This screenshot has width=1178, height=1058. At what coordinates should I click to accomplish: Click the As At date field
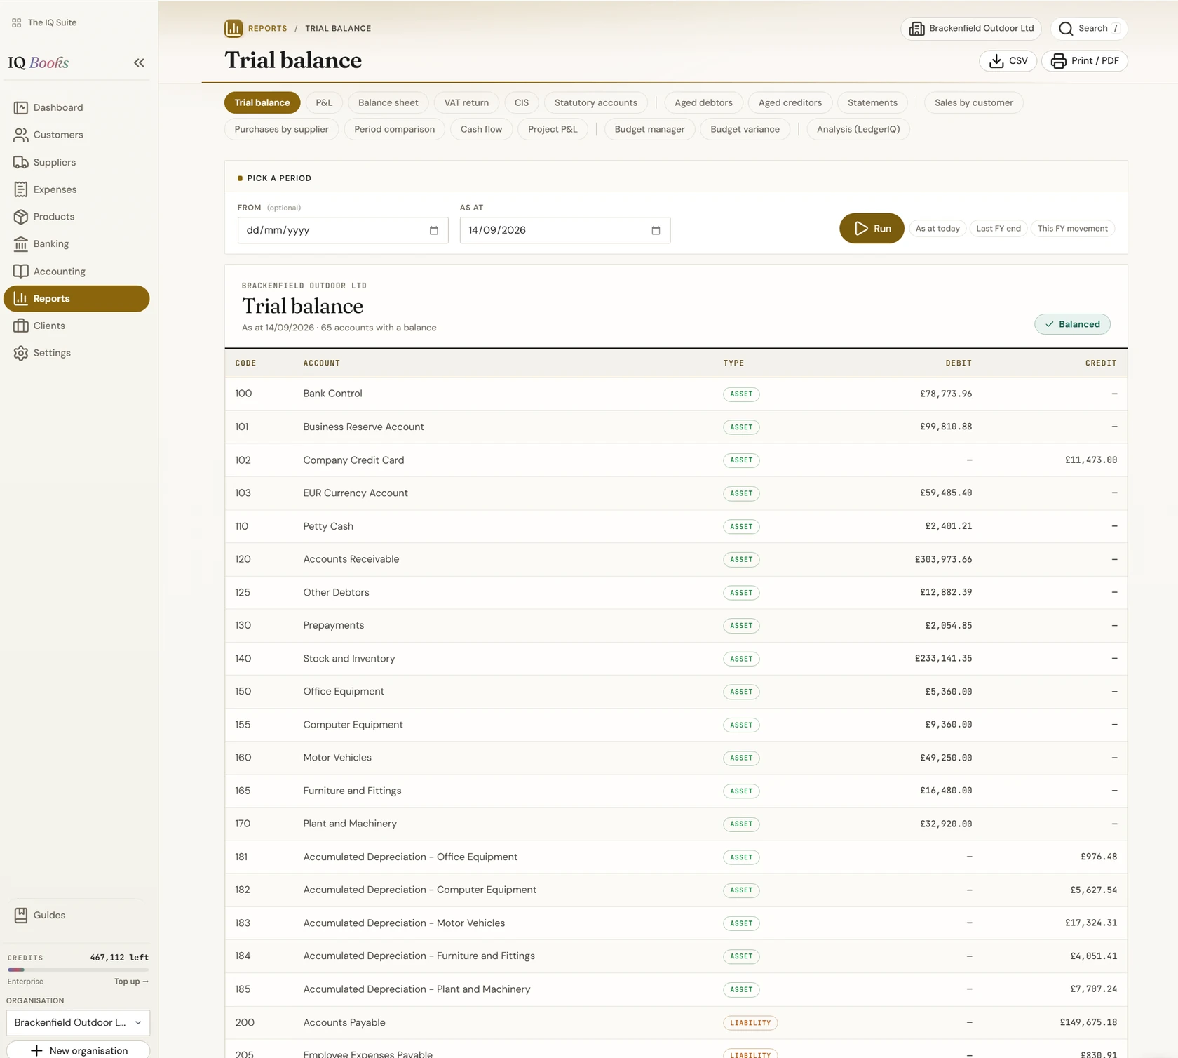click(x=565, y=230)
